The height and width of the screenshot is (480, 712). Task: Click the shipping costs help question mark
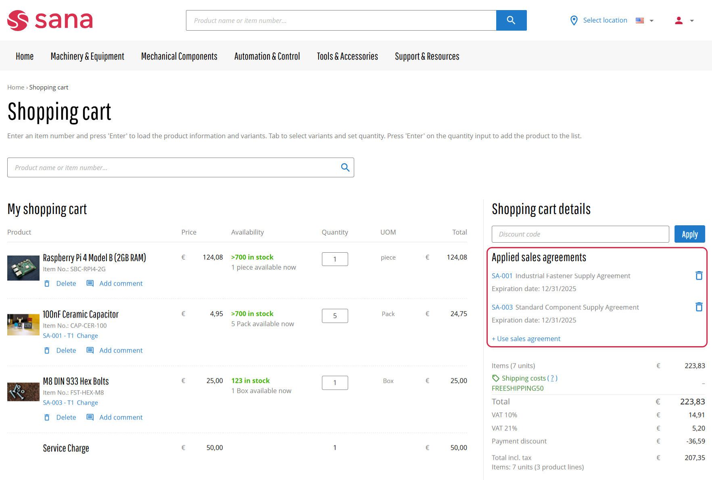click(552, 378)
